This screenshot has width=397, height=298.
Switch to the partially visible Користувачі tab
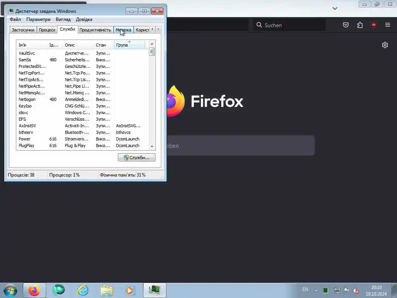[x=142, y=30]
